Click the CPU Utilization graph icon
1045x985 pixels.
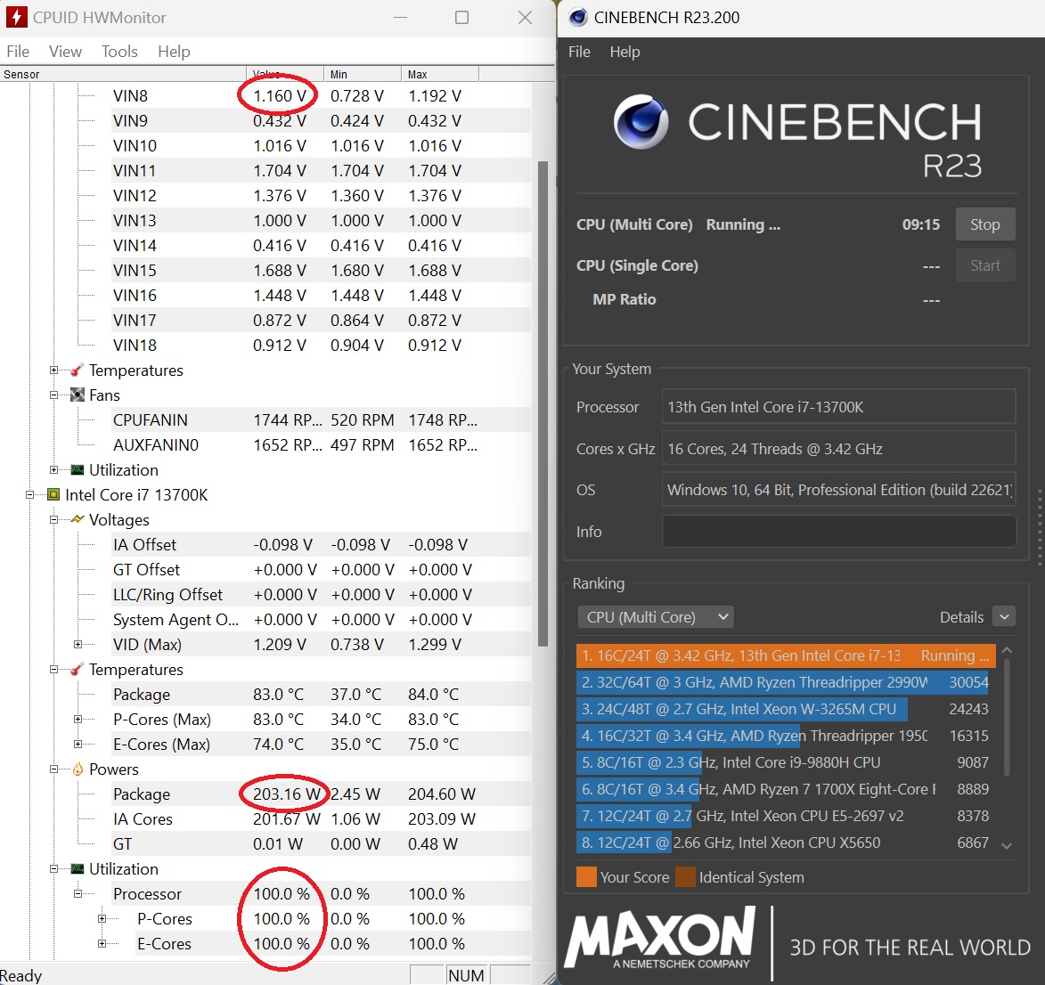(78, 868)
